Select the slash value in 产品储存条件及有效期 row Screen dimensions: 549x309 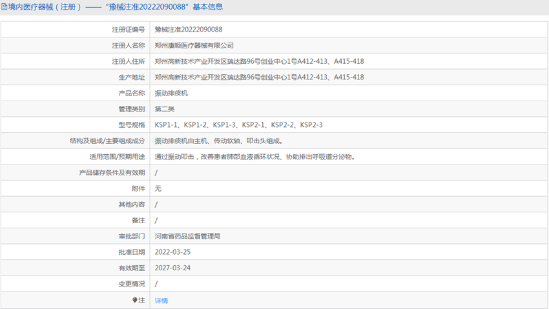(x=156, y=173)
